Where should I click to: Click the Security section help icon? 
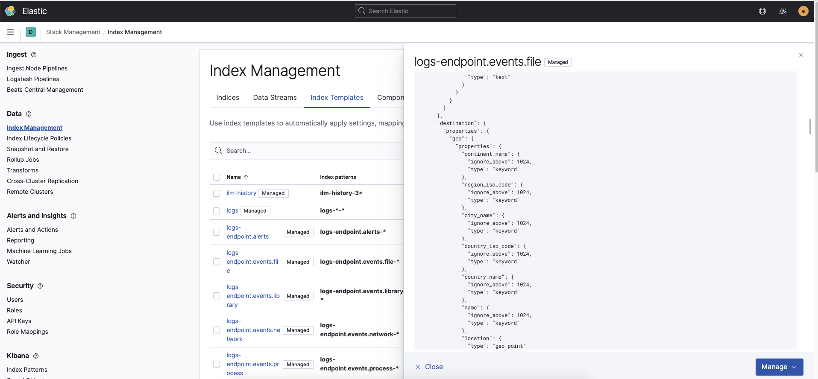40,286
